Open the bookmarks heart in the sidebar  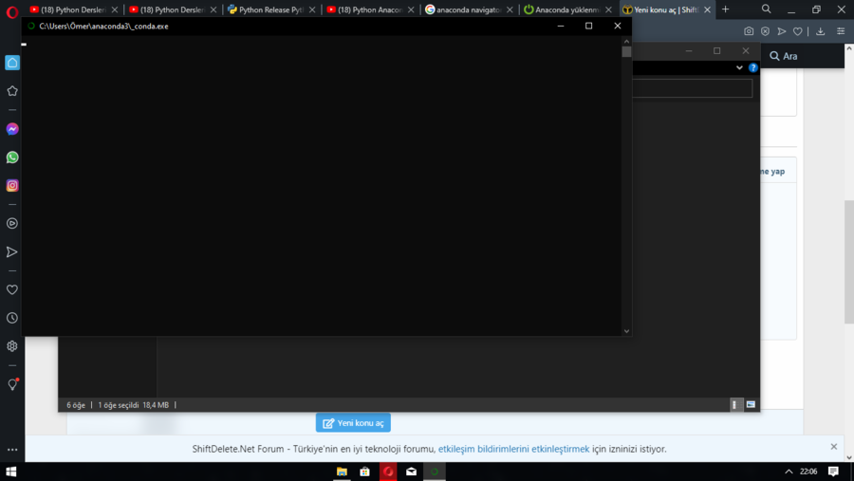(12, 289)
